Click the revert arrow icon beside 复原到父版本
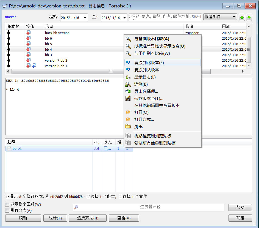Image resolution: width=259 pixels, height=228 pixels. [x=128, y=70]
